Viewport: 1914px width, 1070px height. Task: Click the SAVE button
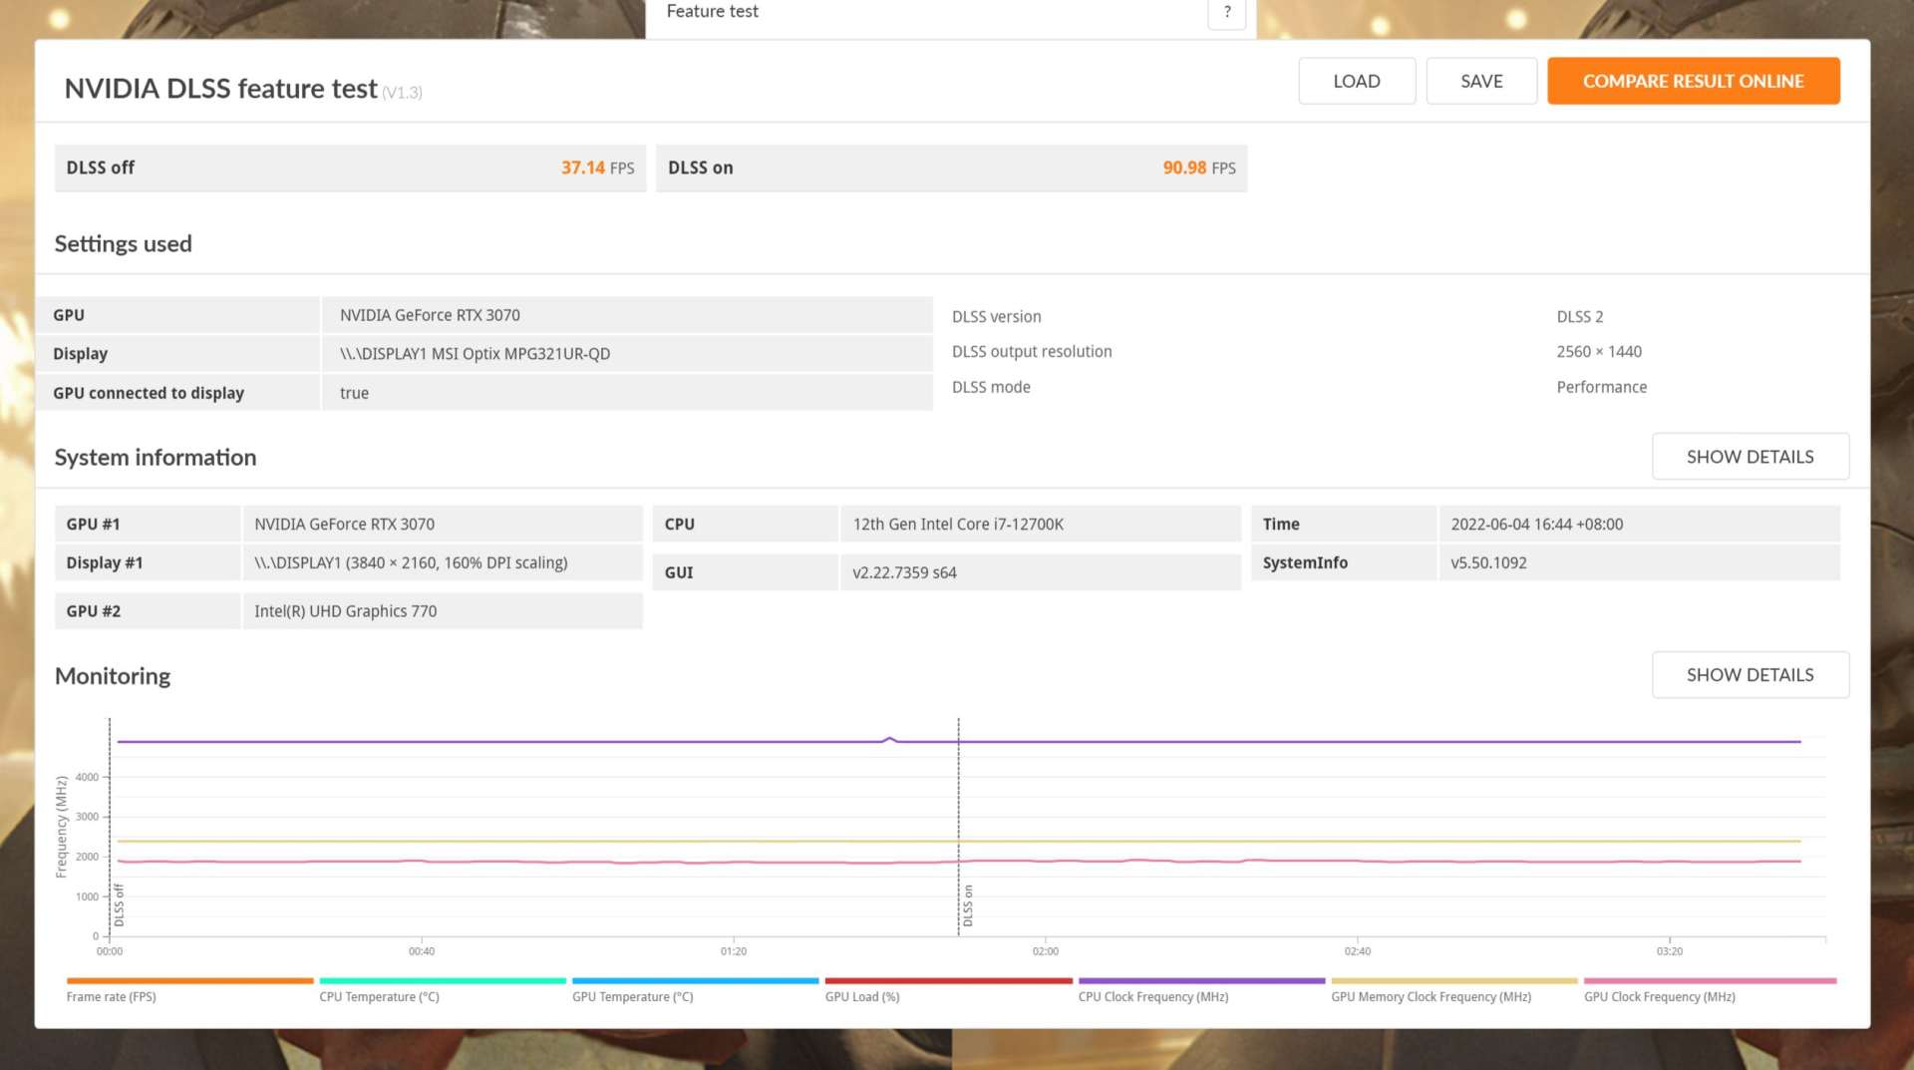tap(1481, 81)
